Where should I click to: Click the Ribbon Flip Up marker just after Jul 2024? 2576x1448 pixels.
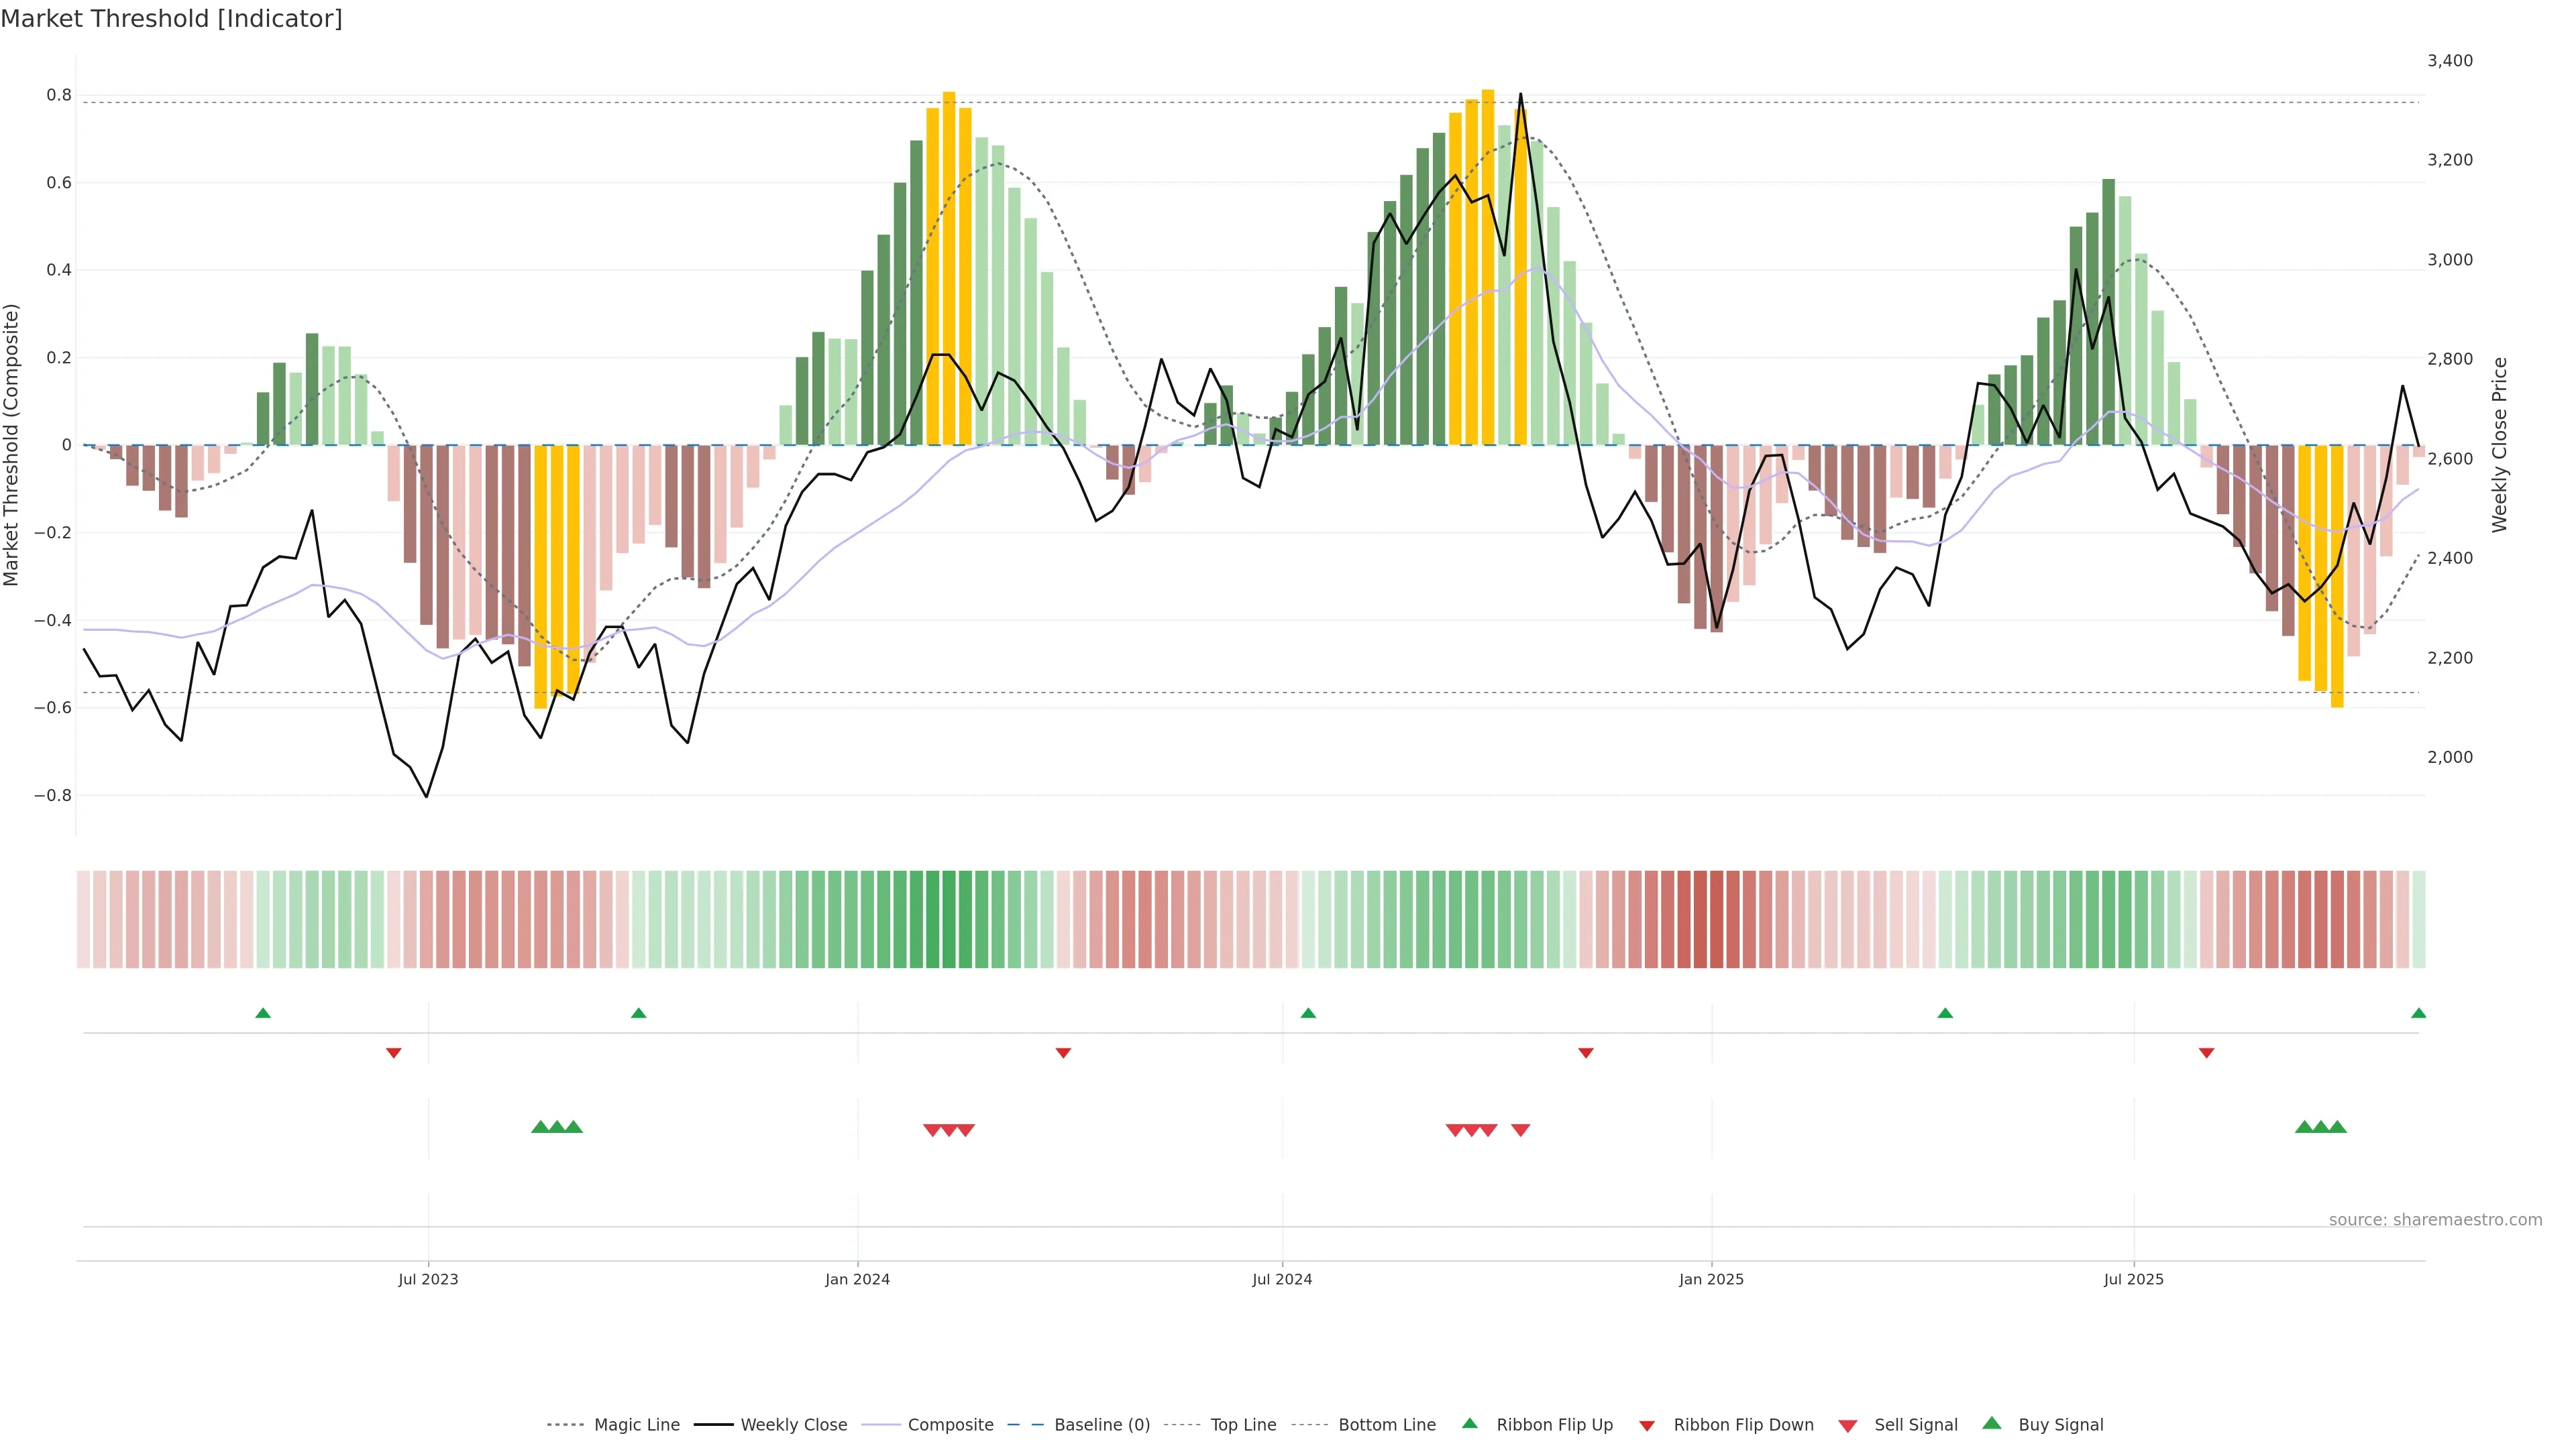1308,1014
